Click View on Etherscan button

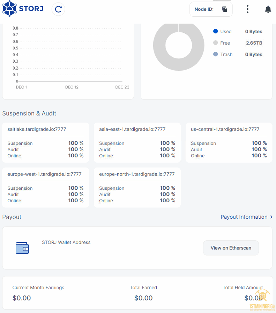[231, 248]
